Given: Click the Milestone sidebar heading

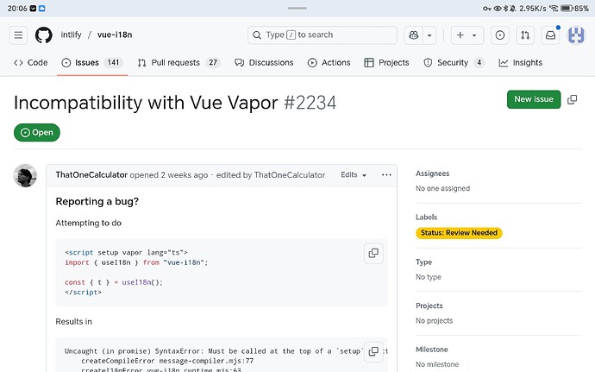Looking at the screenshot, I should tap(432, 350).
